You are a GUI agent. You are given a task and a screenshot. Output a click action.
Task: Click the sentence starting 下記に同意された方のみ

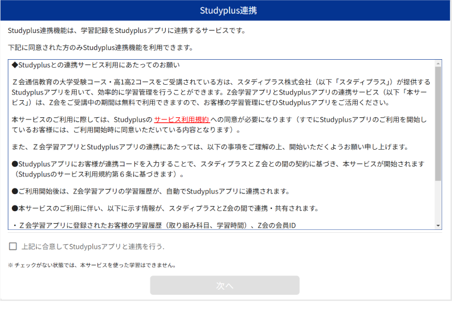click(100, 47)
